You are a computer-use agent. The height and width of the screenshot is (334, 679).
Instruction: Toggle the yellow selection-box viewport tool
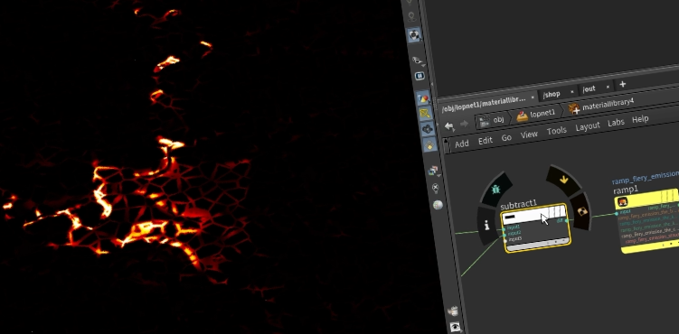point(425,113)
